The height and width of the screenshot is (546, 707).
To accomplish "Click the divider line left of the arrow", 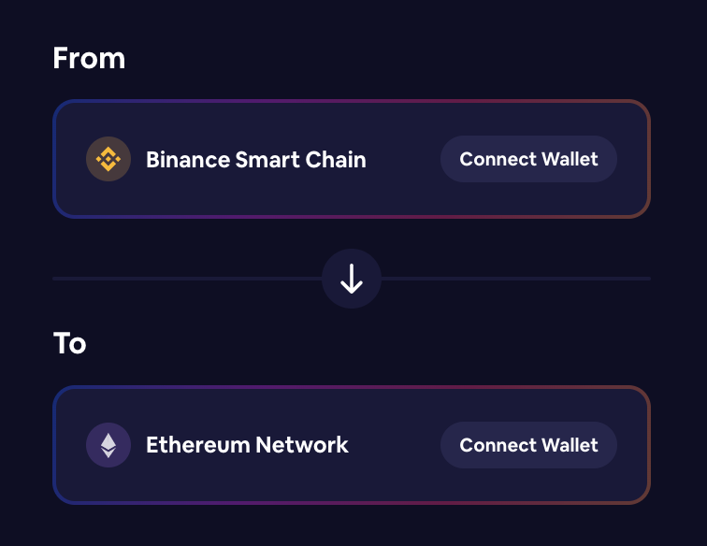I will 187,279.
